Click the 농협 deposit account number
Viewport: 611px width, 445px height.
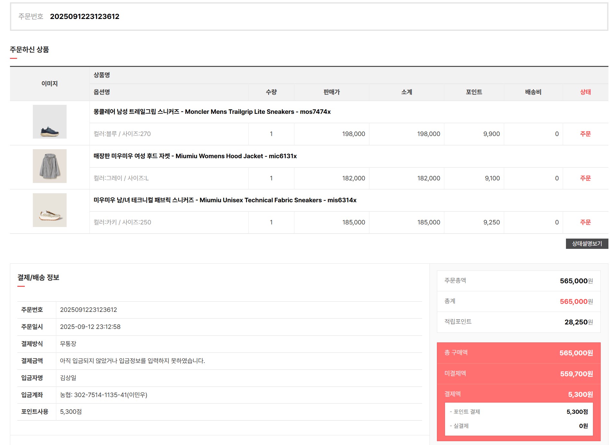pyautogui.click(x=103, y=395)
